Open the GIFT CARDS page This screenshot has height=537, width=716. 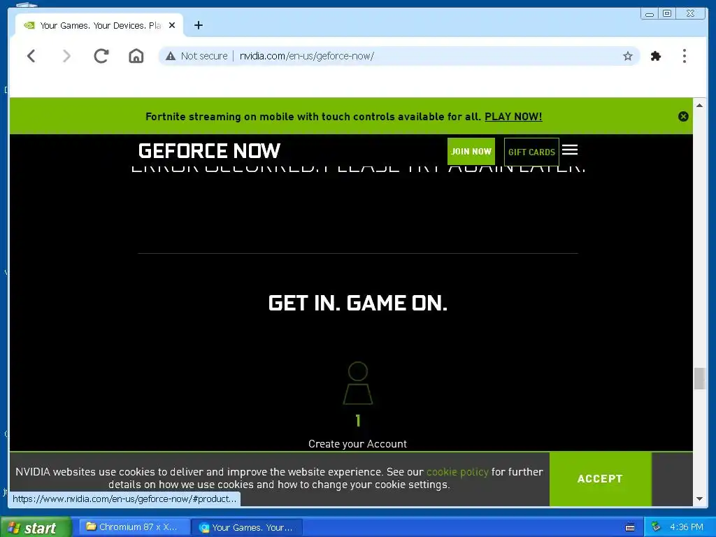point(531,152)
